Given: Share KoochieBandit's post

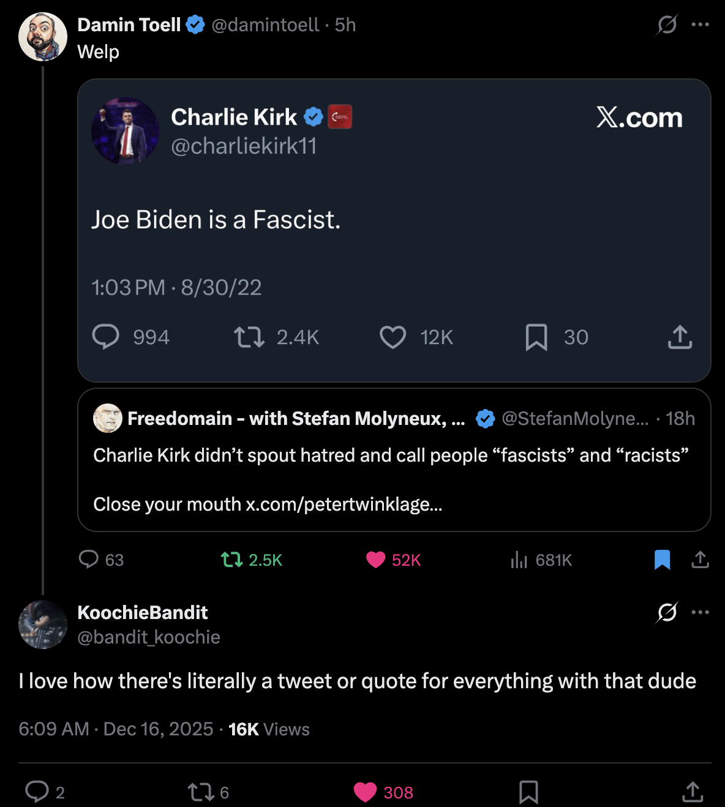Looking at the screenshot, I should (x=693, y=792).
